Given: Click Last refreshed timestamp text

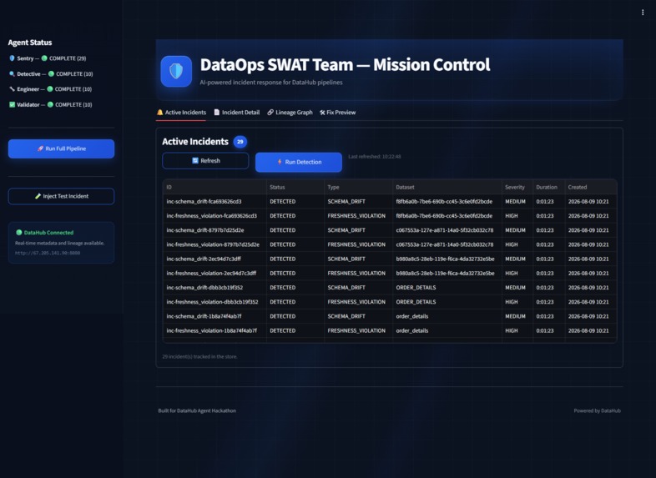Looking at the screenshot, I should (375, 156).
